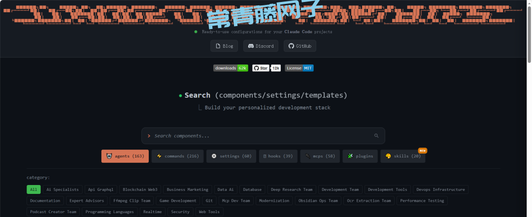Open the hooks (39) tab
The image size is (532, 217).
278,156
